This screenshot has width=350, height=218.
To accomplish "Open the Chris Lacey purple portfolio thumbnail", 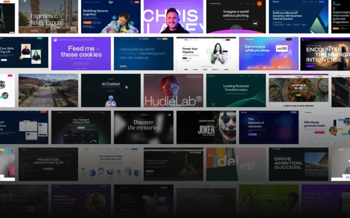I will (173, 18).
